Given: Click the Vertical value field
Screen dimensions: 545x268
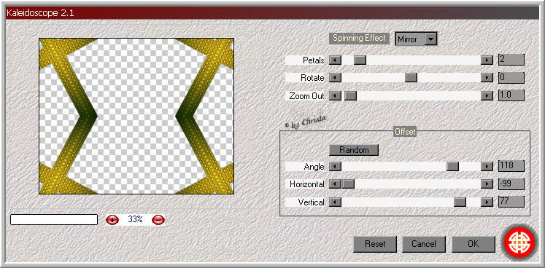Looking at the screenshot, I should [511, 202].
